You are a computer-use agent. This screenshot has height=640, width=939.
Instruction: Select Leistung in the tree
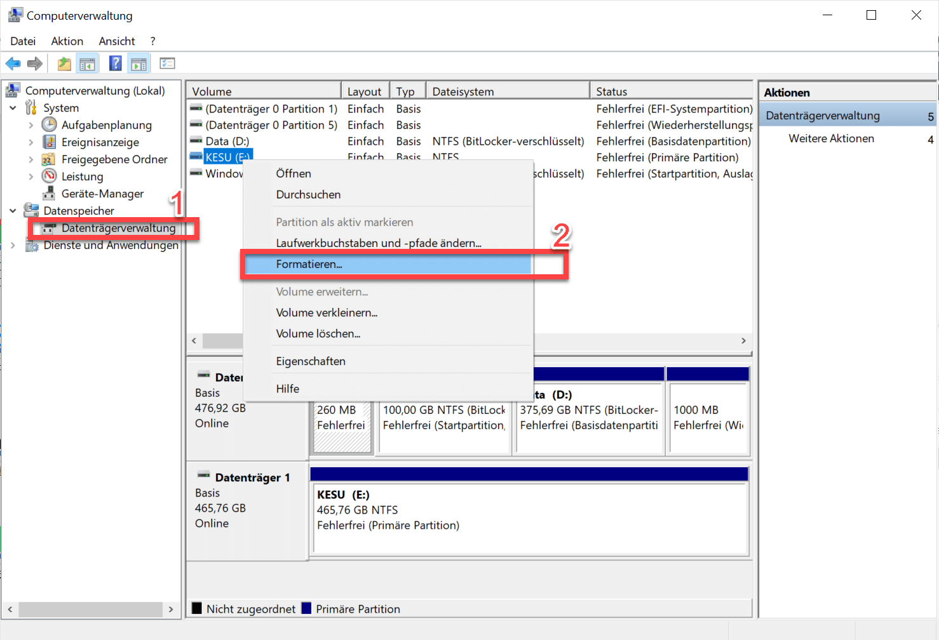[x=82, y=177]
